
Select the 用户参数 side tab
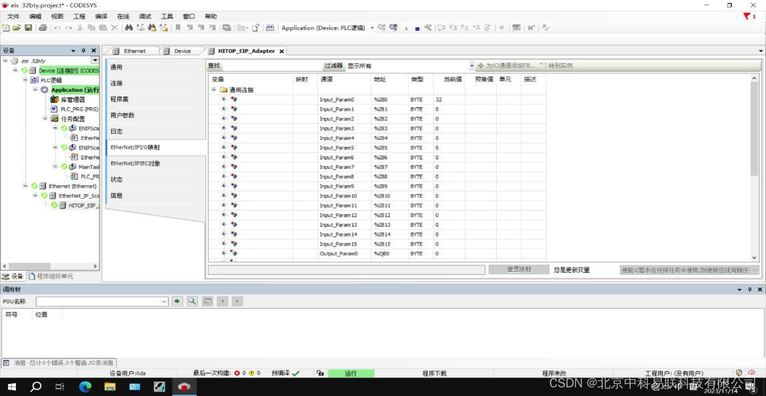(155, 116)
